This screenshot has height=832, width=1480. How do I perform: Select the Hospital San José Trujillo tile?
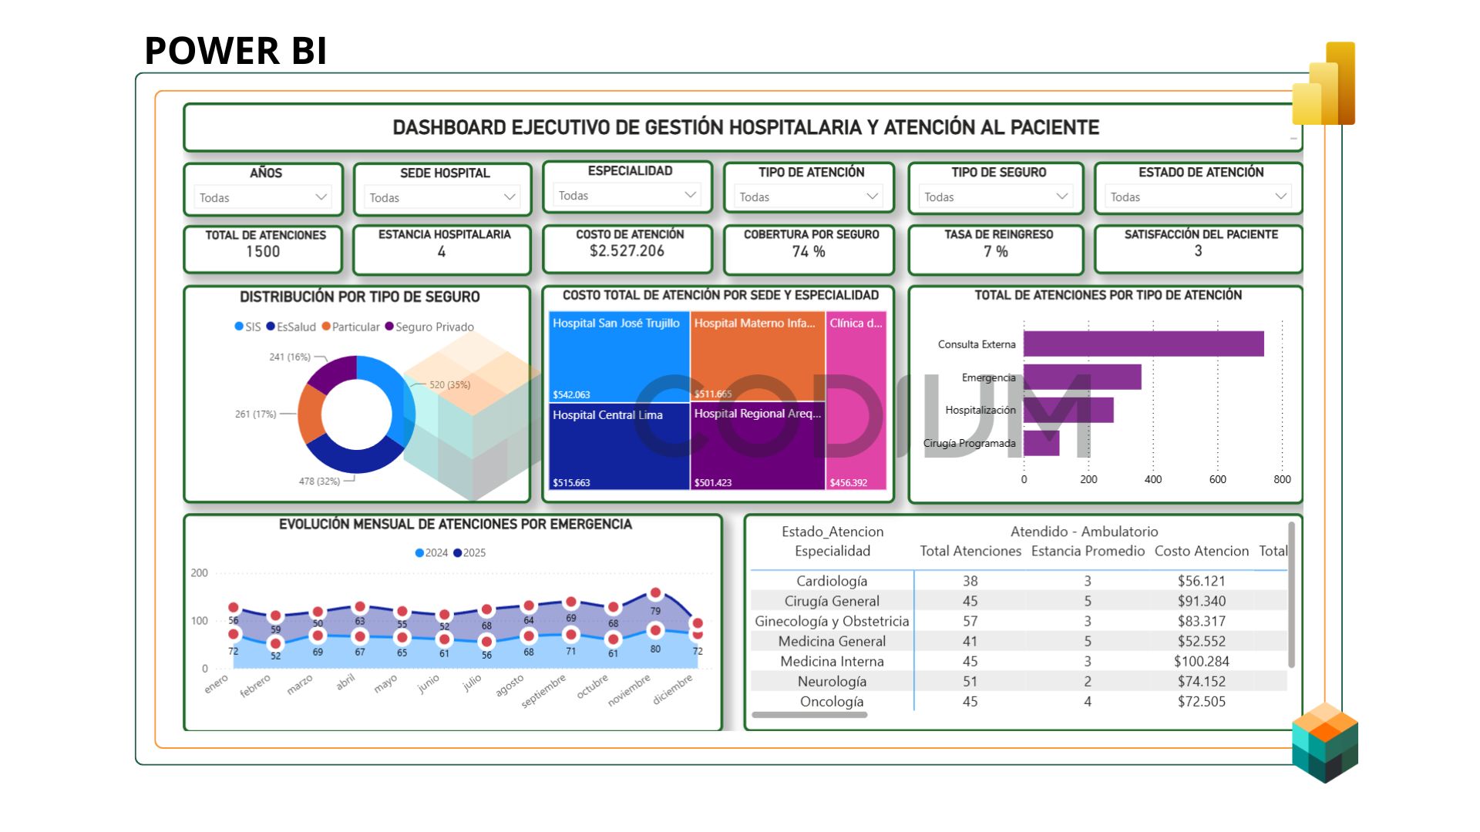coord(619,357)
